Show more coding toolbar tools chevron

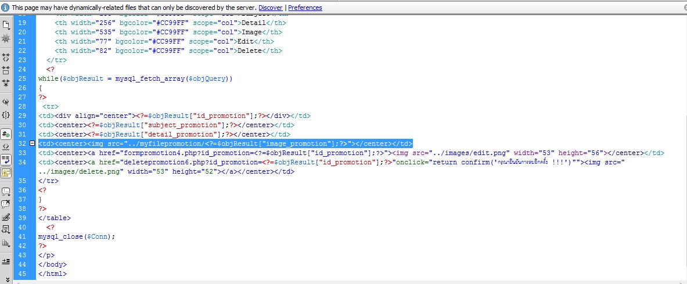tap(7, 279)
